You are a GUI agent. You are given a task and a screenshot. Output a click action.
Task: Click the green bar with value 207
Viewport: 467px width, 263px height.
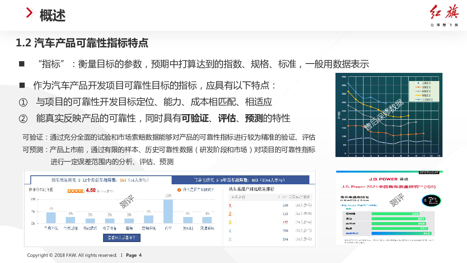[399, 219]
